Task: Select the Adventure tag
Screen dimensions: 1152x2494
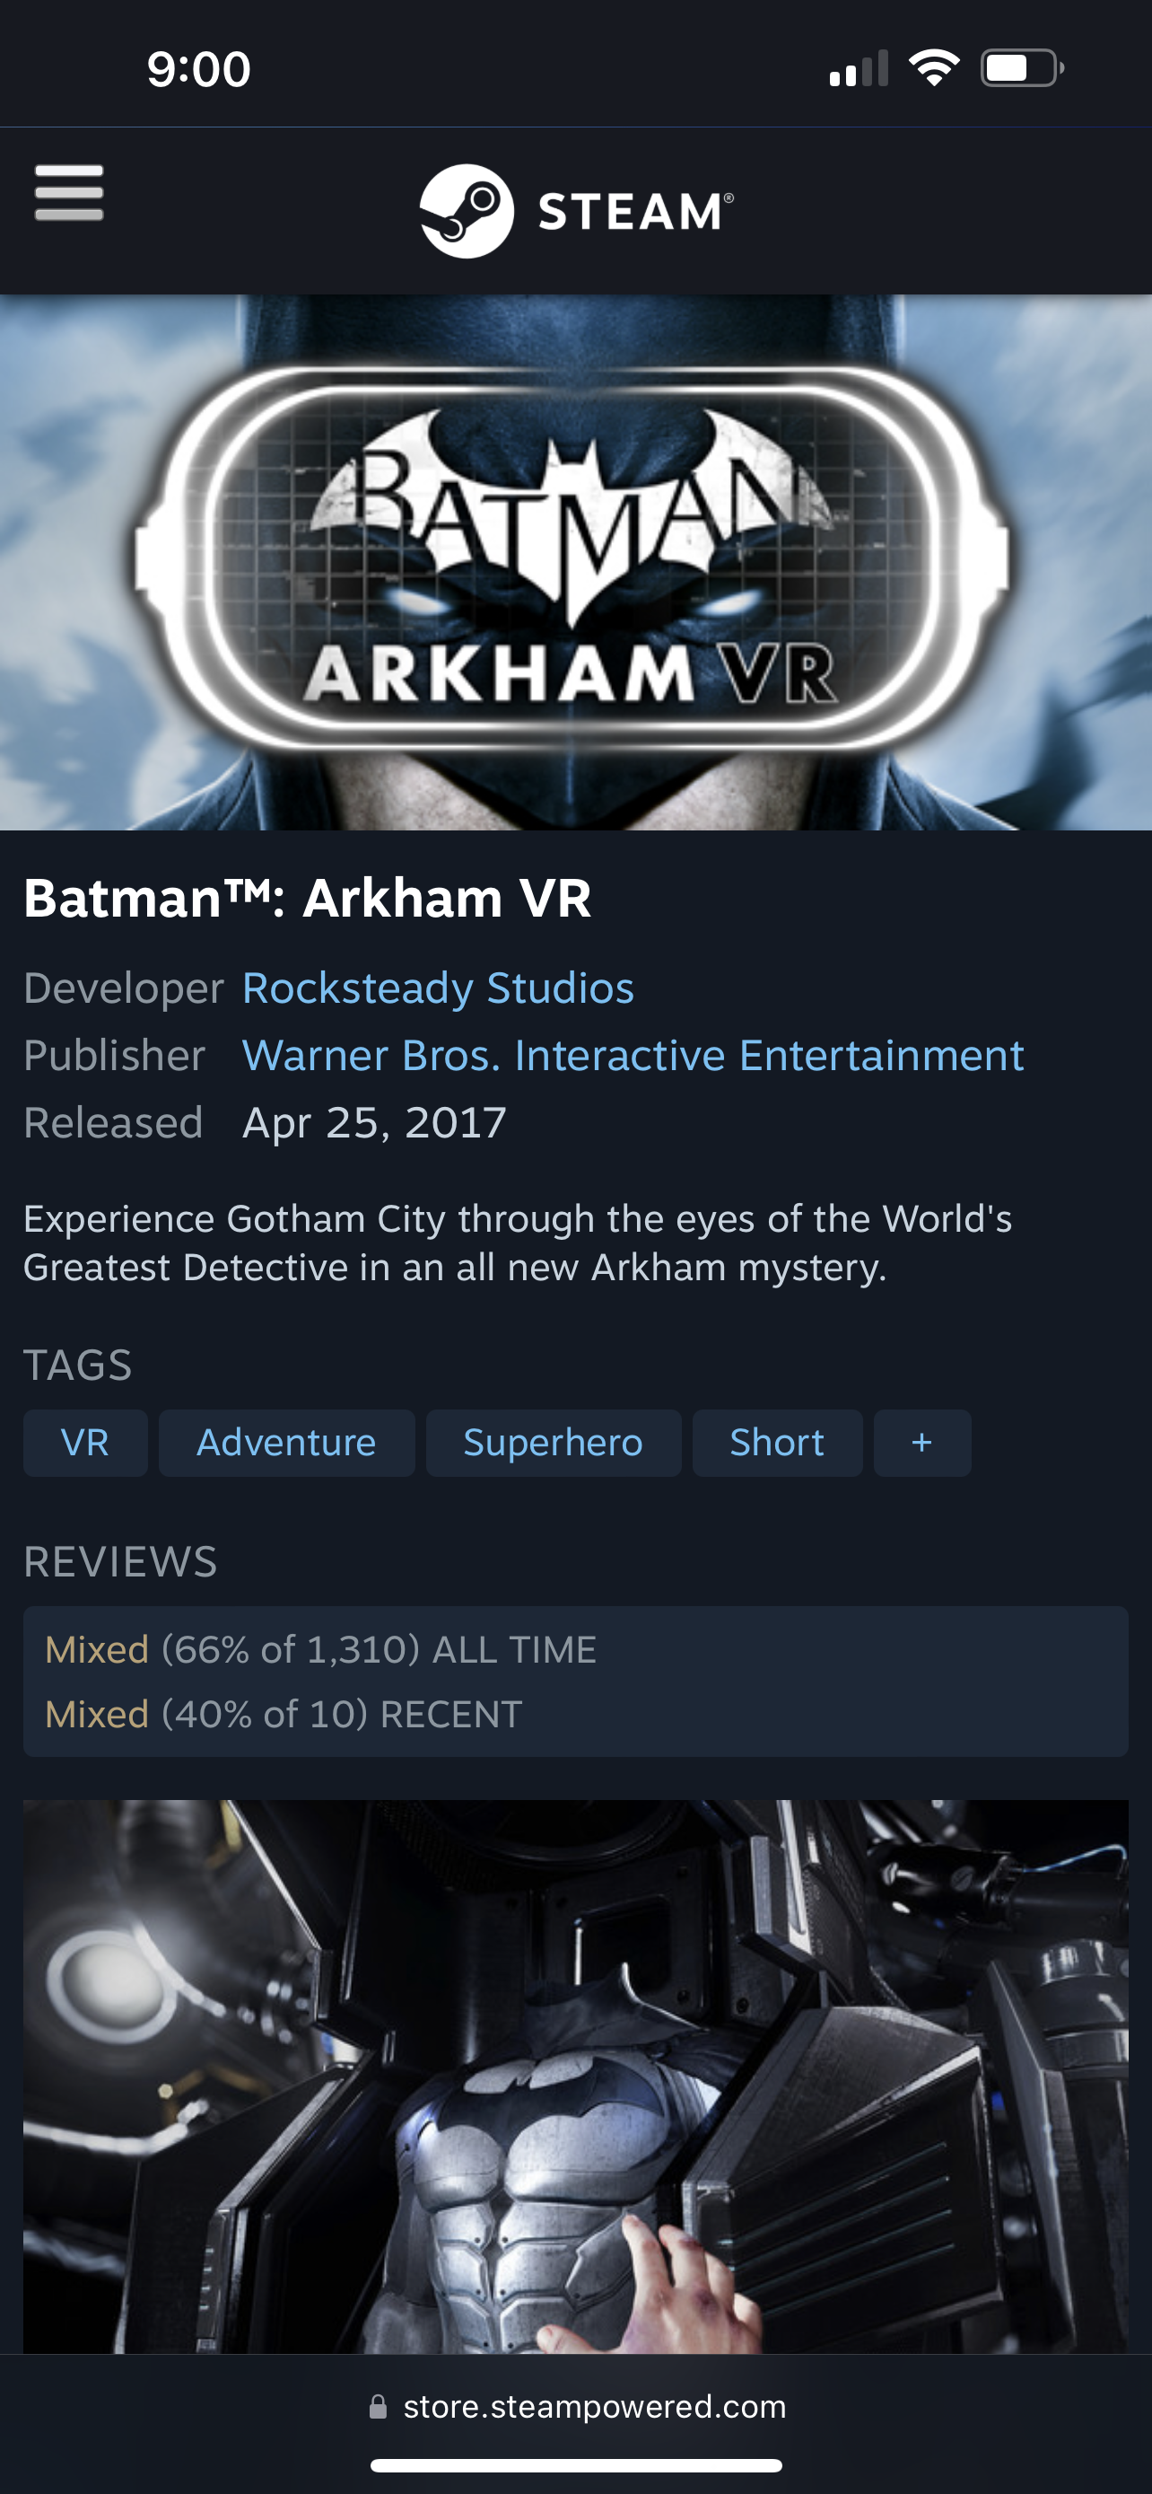Action: point(286,1443)
